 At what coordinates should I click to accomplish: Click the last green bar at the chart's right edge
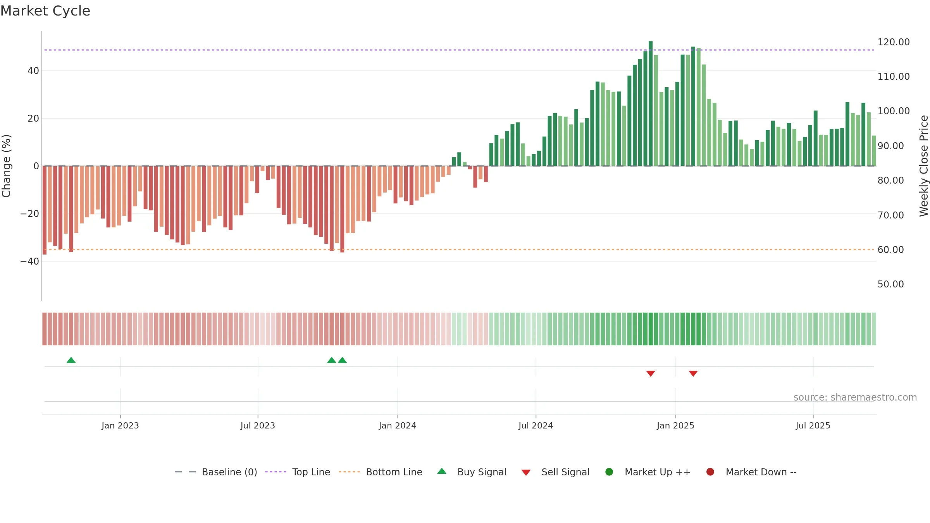pyautogui.click(x=874, y=151)
